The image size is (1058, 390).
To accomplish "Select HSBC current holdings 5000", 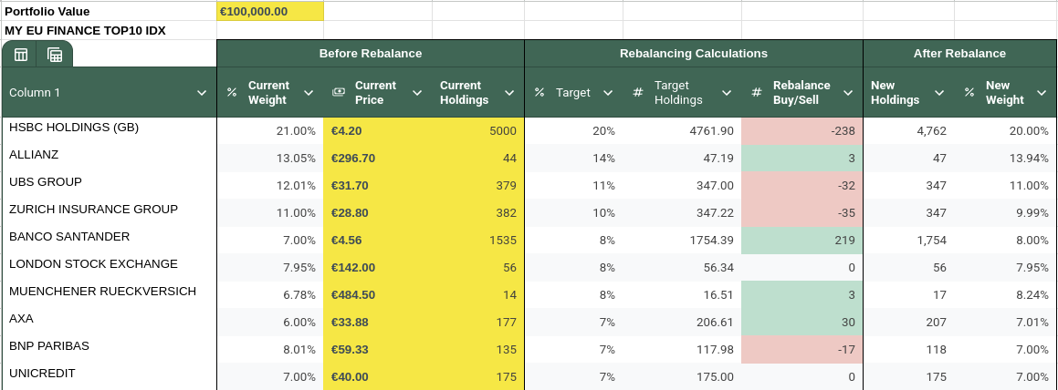I will [478, 130].
